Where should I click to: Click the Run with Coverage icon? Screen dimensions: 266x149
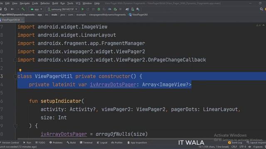(x=104, y=9)
